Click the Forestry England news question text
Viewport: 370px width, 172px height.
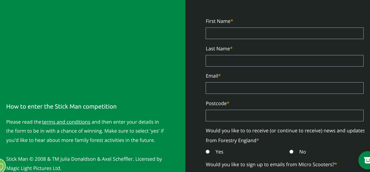tap(285, 136)
